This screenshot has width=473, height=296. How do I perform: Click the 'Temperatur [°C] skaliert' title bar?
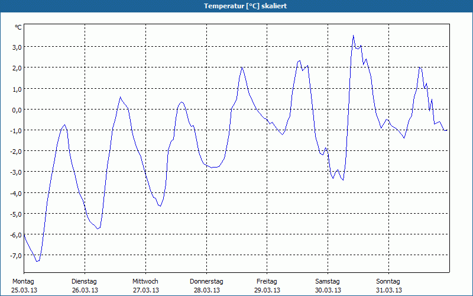(237, 6)
